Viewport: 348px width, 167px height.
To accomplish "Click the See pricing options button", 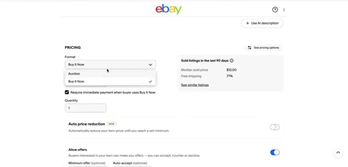I will (263, 48).
